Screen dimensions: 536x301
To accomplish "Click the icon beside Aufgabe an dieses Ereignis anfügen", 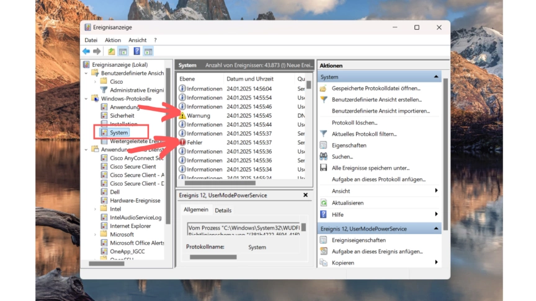I will click(x=323, y=251).
